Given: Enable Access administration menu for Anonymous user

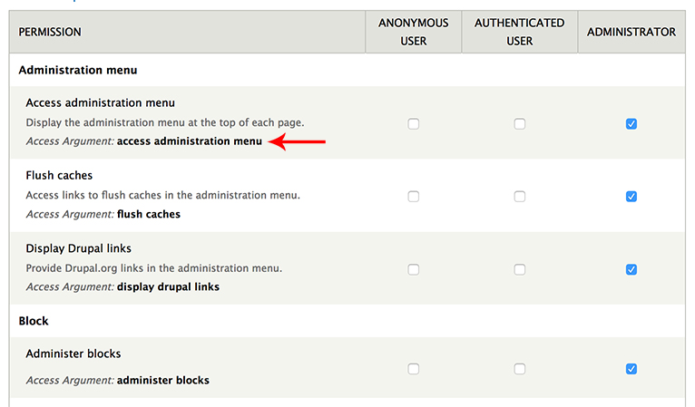Looking at the screenshot, I should click(x=413, y=123).
